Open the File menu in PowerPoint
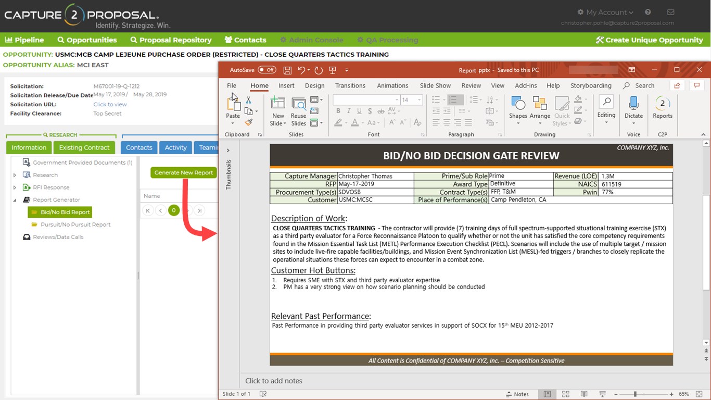This screenshot has width=711, height=400. (232, 85)
